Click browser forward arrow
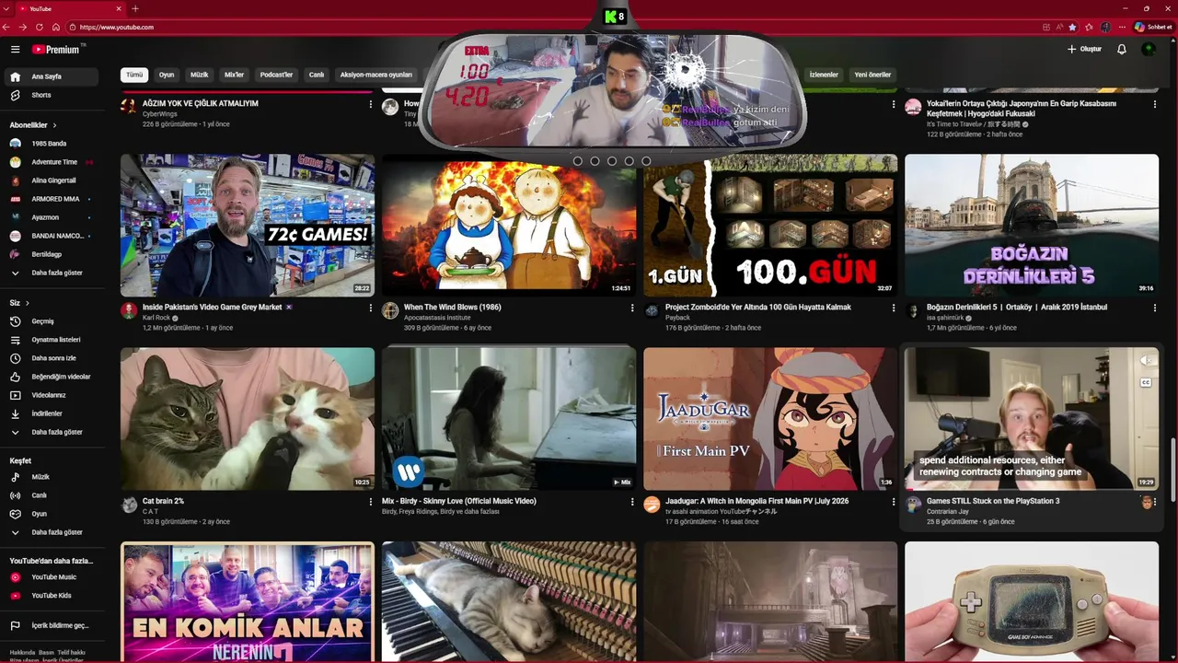1178x663 pixels. 23,27
